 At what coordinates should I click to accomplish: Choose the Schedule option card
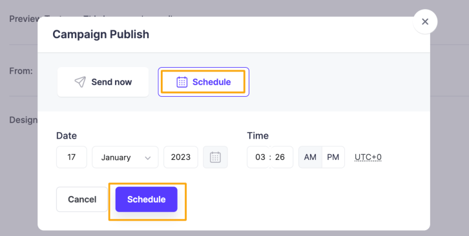click(x=203, y=82)
